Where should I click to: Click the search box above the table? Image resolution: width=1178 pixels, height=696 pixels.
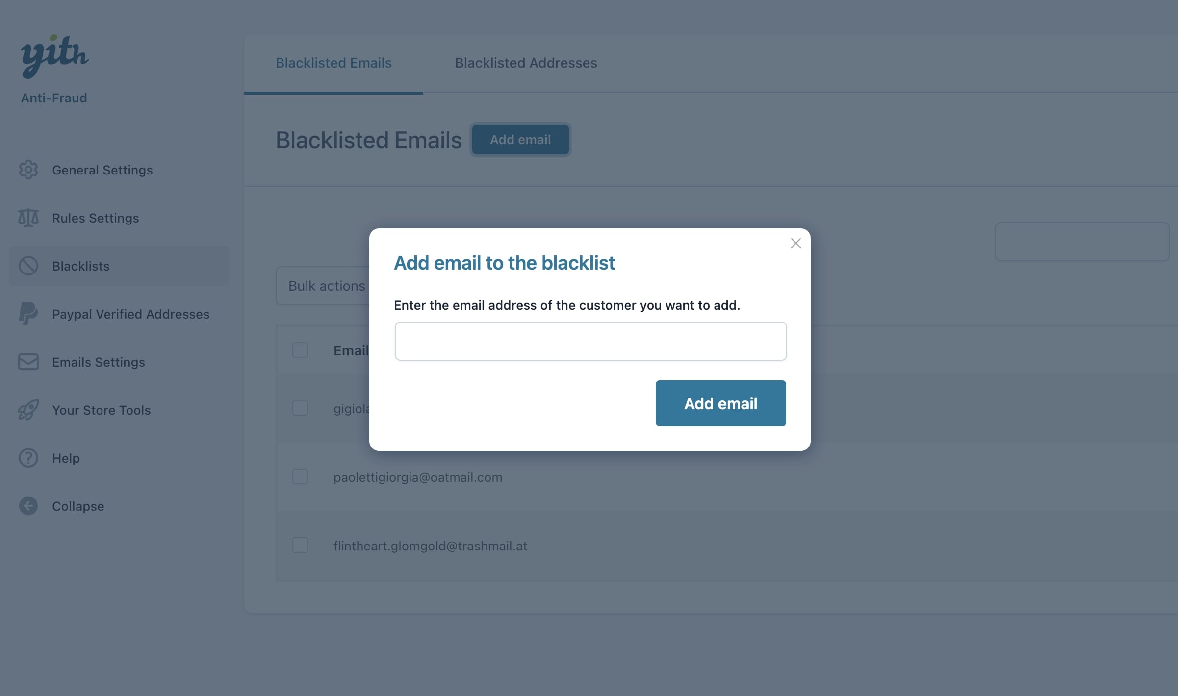[x=1082, y=242]
